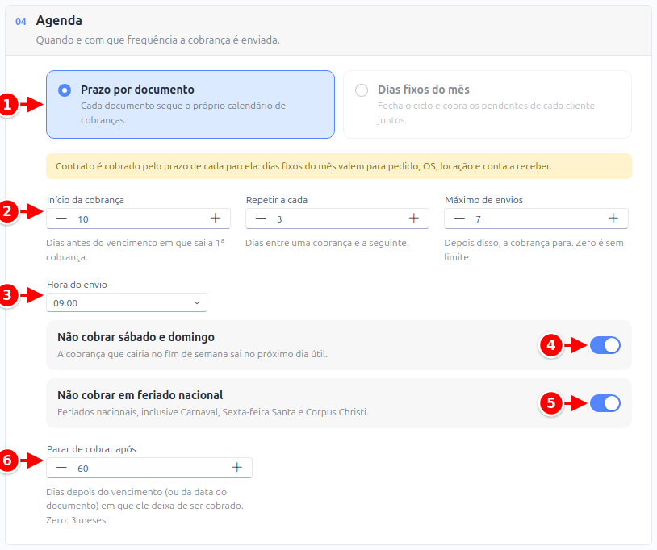Click the Máximo de envios number field
This screenshot has height=550, width=657.
click(x=536, y=219)
